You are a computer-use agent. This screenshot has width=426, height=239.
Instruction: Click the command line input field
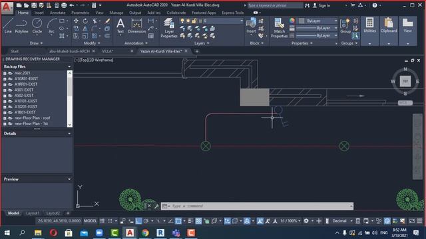coord(257,206)
